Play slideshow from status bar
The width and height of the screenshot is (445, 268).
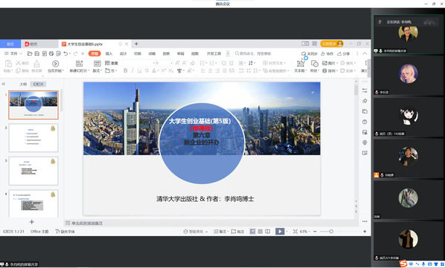tap(280, 232)
